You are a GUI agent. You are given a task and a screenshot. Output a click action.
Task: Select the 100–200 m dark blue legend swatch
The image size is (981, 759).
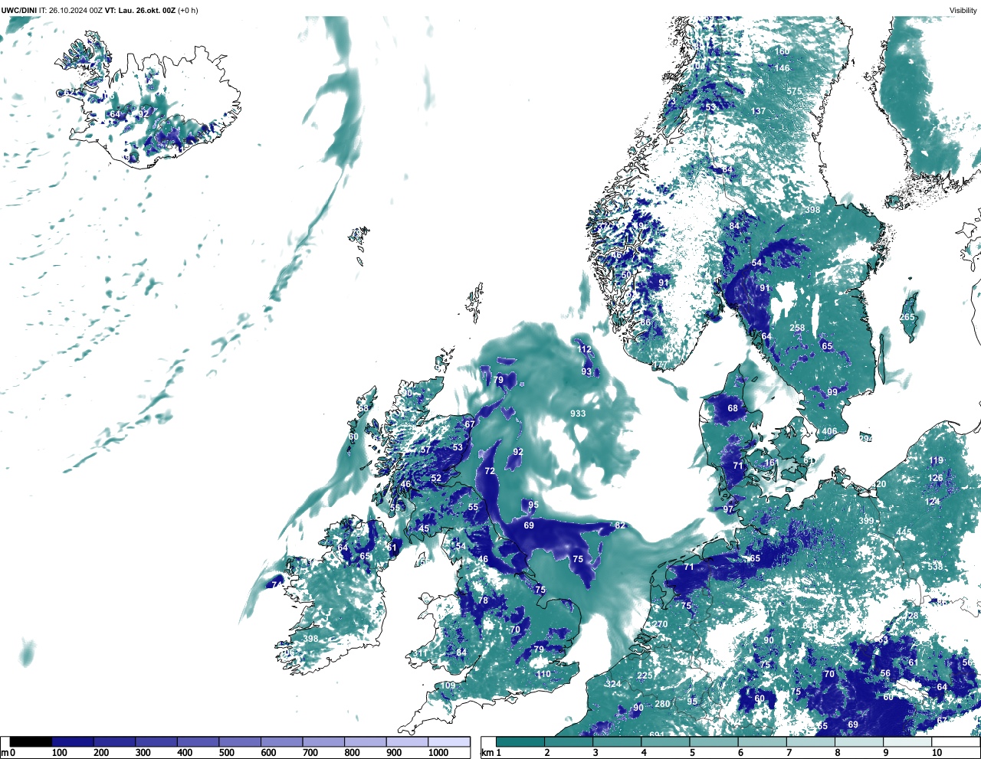[x=73, y=741]
